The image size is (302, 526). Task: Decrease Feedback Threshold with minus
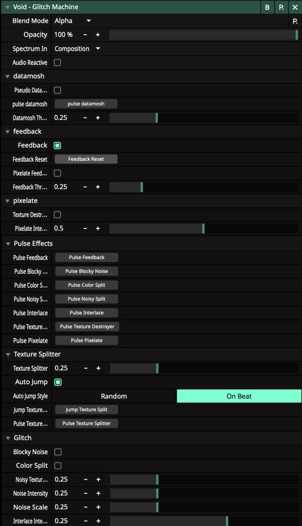click(85, 187)
